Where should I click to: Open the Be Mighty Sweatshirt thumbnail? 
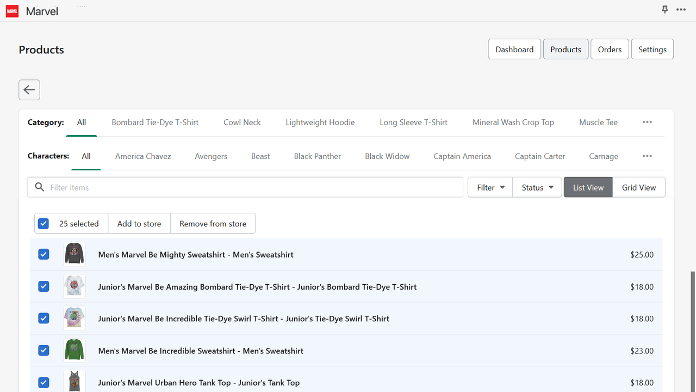point(74,254)
